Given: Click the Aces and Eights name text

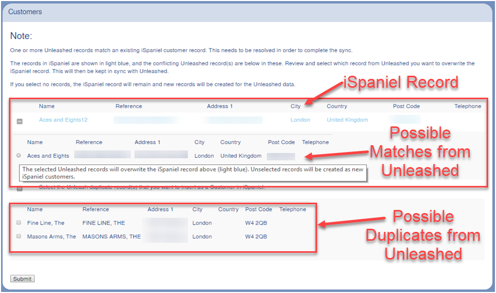Looking at the screenshot, I should pyautogui.click(x=48, y=156).
